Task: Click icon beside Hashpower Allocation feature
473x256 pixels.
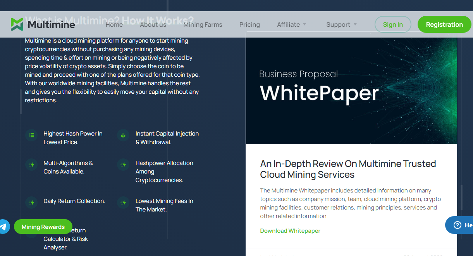Action: click(x=123, y=165)
